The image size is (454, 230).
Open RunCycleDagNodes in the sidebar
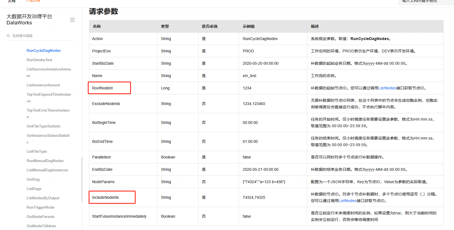click(44, 50)
